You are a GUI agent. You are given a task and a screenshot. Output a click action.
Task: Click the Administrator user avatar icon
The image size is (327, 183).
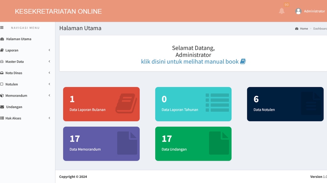point(298,11)
